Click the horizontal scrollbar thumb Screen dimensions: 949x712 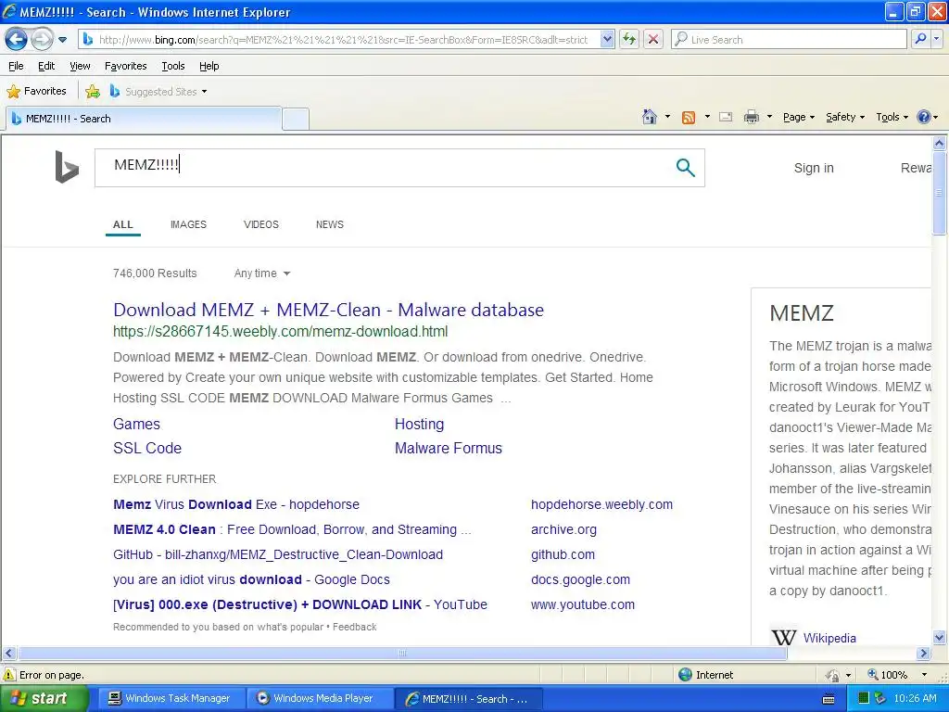click(402, 654)
